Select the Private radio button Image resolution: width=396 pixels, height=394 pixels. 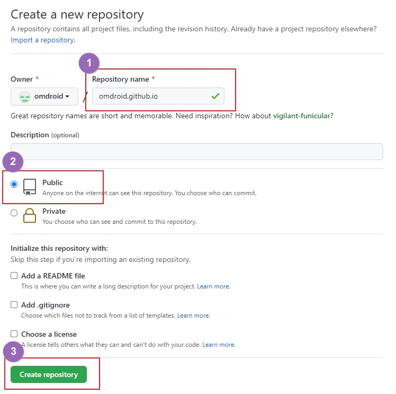coord(14,213)
